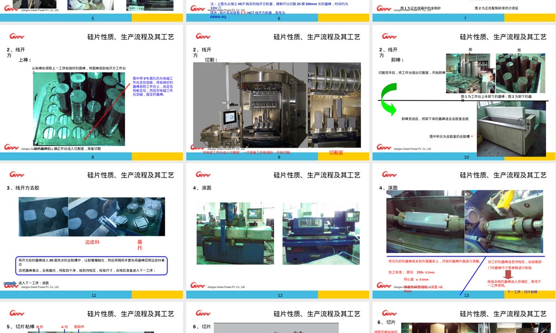Click the 卸棒 subheading on slide 10
This screenshot has height=333, width=556.
[x=398, y=60]
